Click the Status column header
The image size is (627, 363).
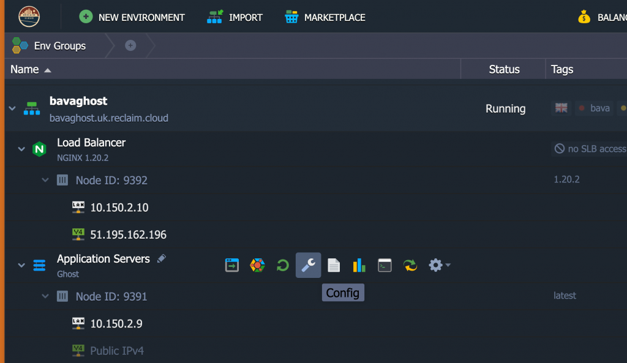pos(504,69)
